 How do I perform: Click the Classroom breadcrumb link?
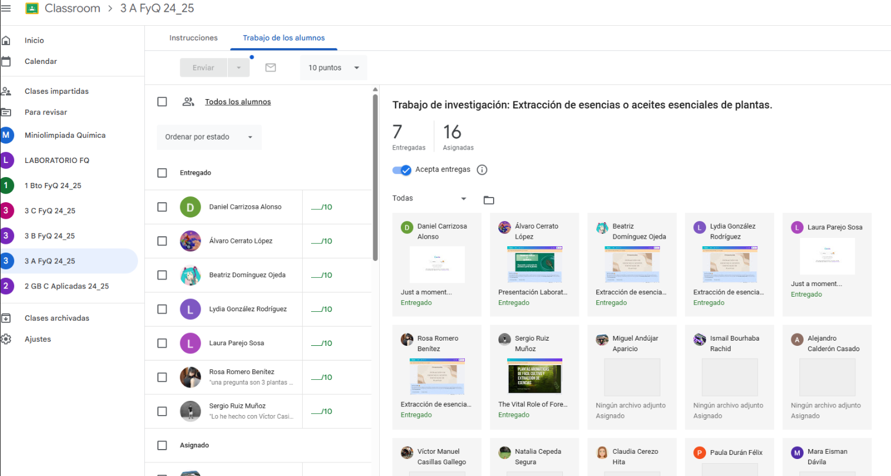72,9
